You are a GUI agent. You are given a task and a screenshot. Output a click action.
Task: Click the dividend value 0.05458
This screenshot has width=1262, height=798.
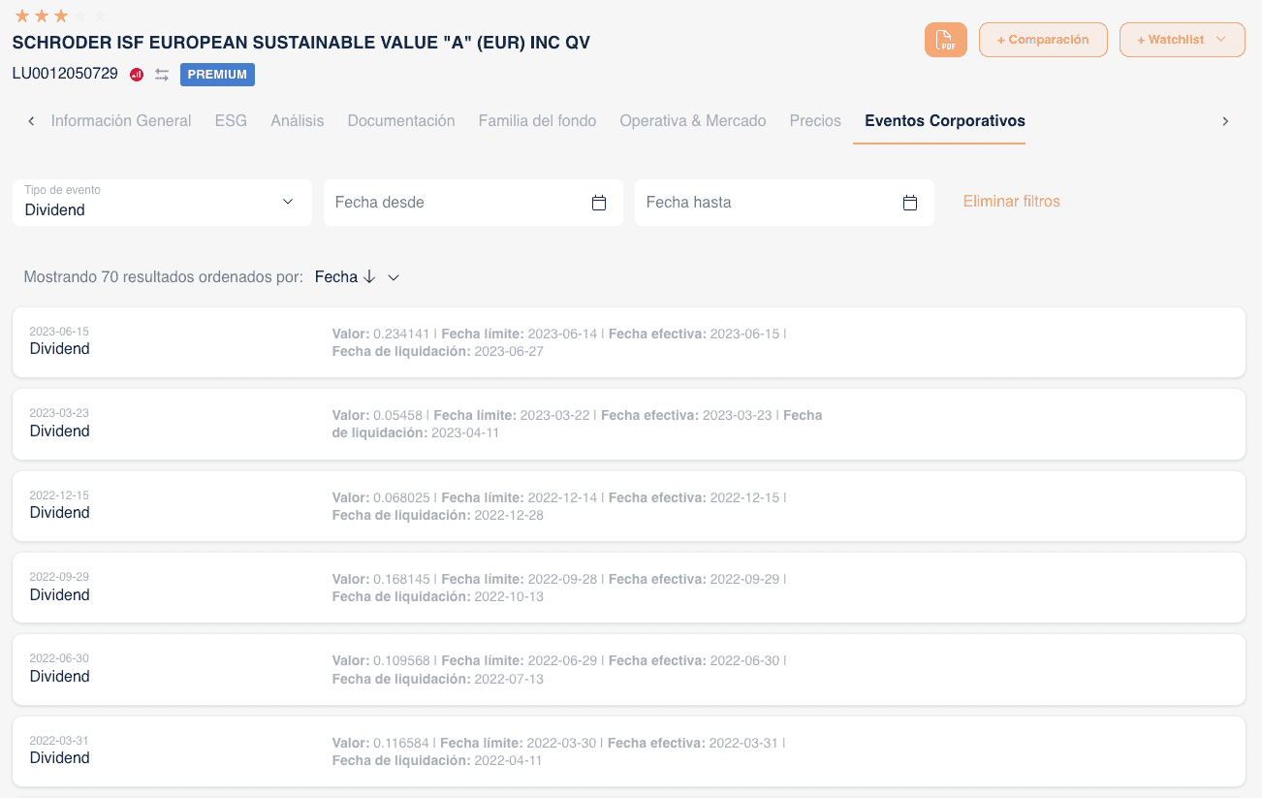click(398, 415)
